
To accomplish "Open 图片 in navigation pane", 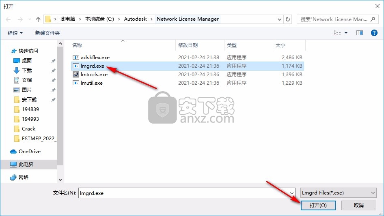I will [27, 90].
